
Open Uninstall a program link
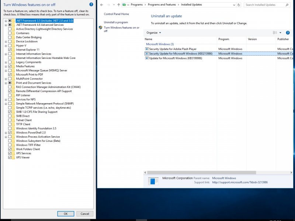click(116, 22)
